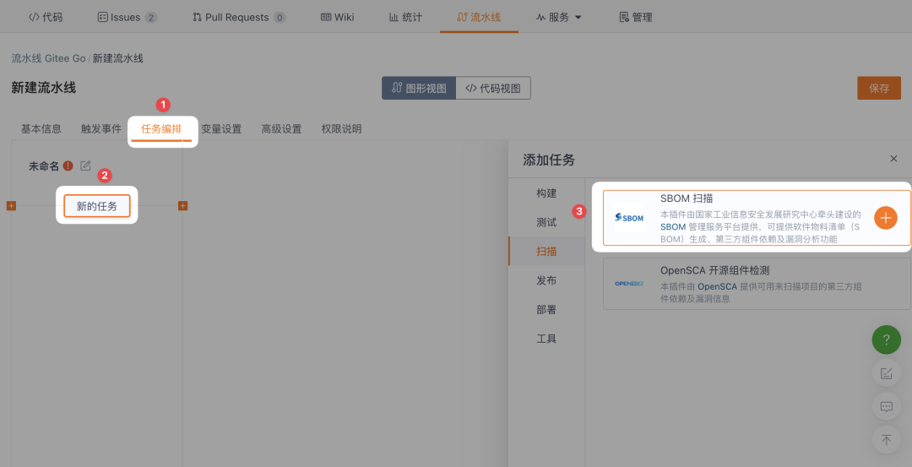The width and height of the screenshot is (912, 467).
Task: Close the 添加任务 panel
Action: tap(893, 159)
